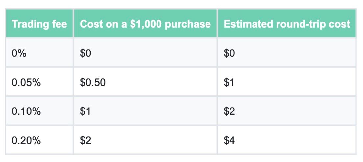Select the $0.50 purchase cost cell
This screenshot has width=363, height=162.
pyautogui.click(x=145, y=82)
